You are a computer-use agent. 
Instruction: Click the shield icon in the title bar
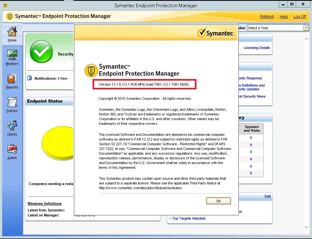point(5,5)
